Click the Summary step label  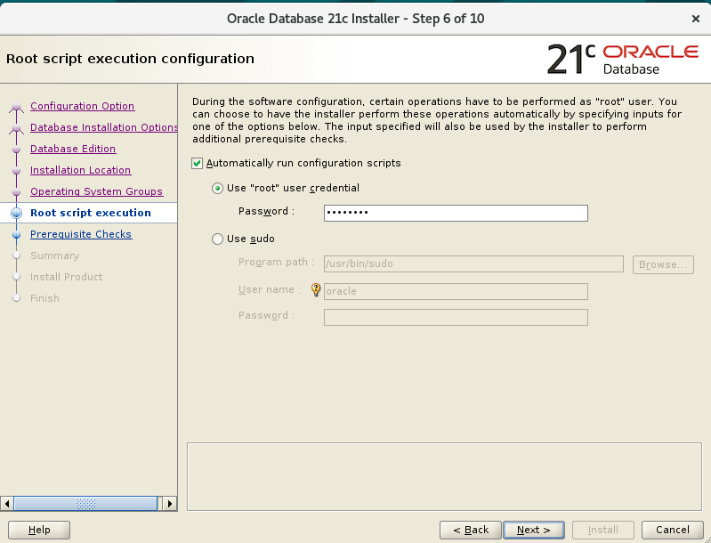click(54, 255)
